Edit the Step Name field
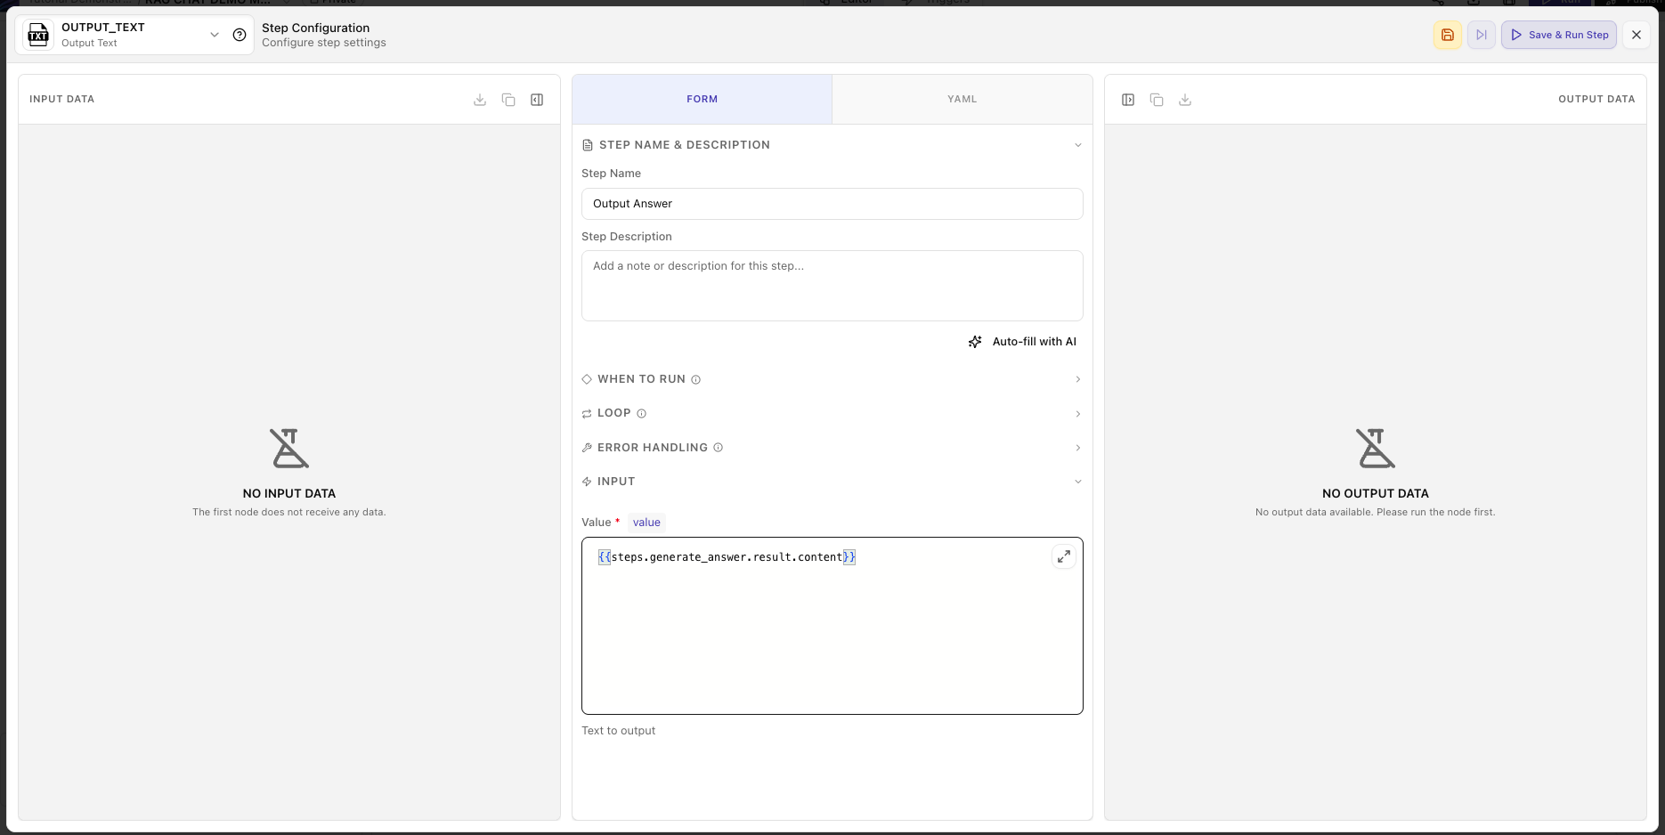 [832, 204]
